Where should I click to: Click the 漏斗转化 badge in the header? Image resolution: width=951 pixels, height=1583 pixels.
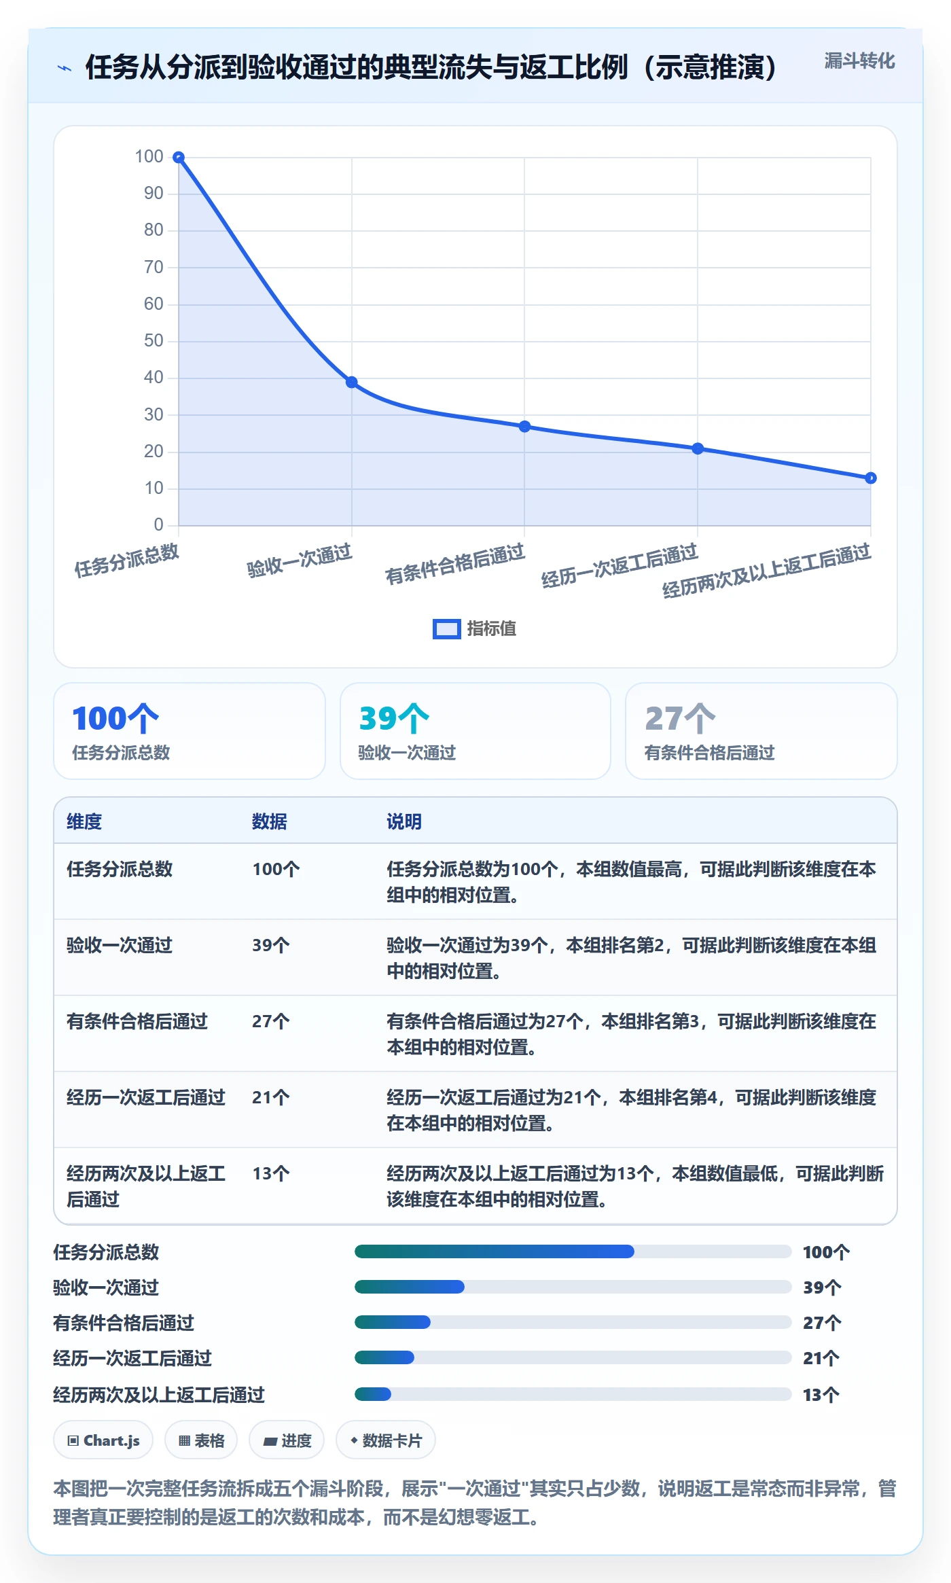point(859,61)
